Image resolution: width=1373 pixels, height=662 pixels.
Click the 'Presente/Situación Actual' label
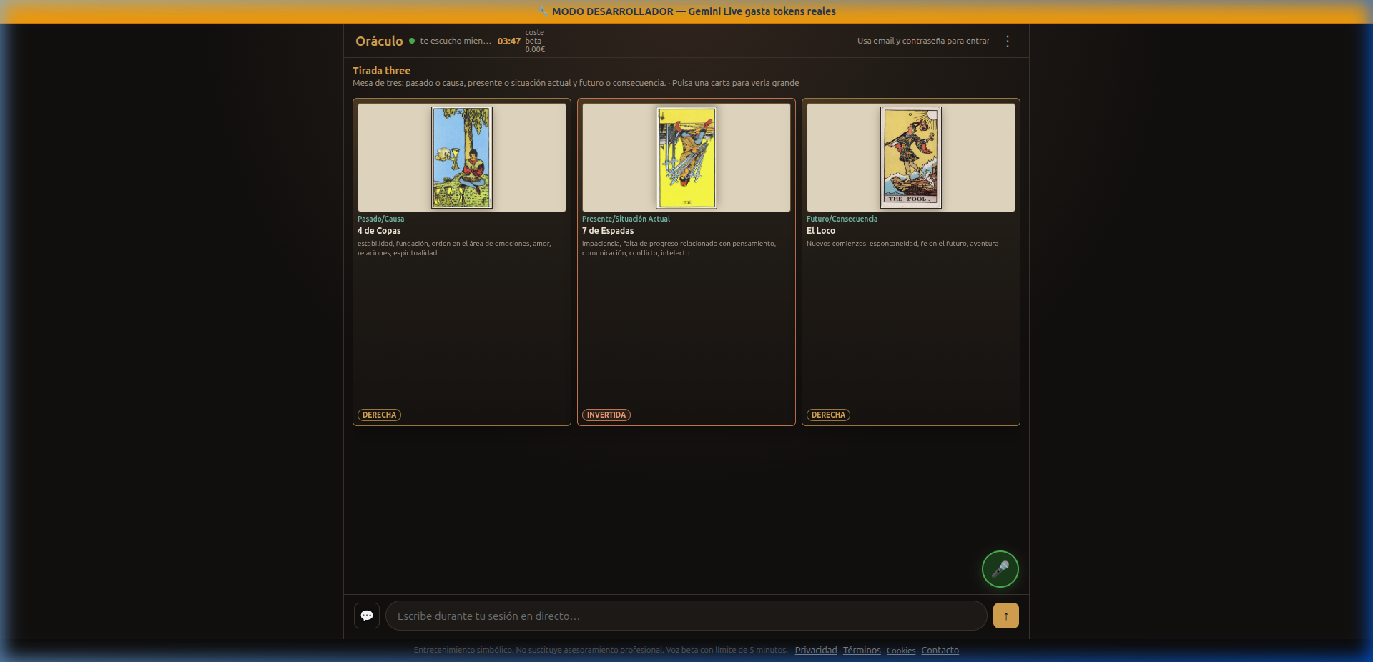point(626,219)
